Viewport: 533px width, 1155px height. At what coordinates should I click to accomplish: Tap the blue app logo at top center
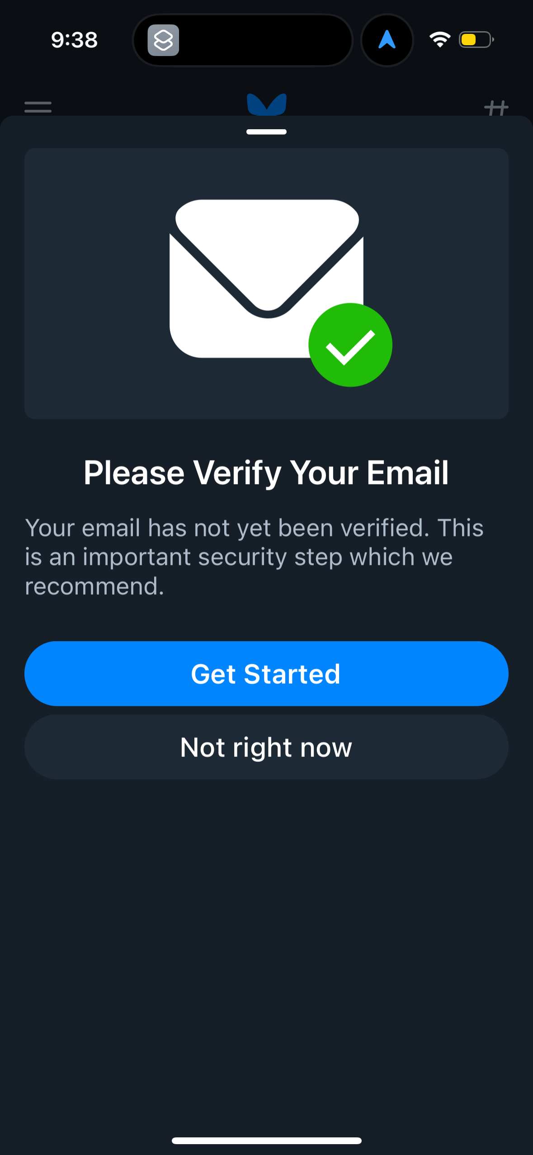(266, 105)
